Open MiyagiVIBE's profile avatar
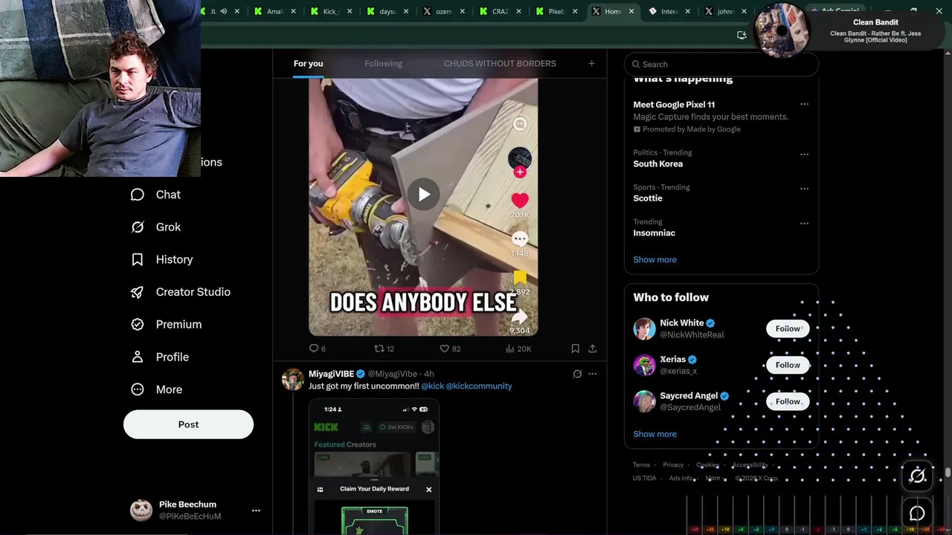The width and height of the screenshot is (952, 535). pyautogui.click(x=292, y=380)
